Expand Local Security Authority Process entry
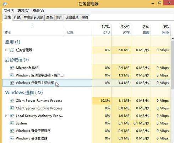 click(6, 116)
